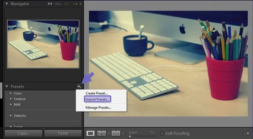Image resolution: width=253 pixels, height=139 pixels.
Task: Set Navigator zoom to 1:1
Action: click(x=67, y=4)
